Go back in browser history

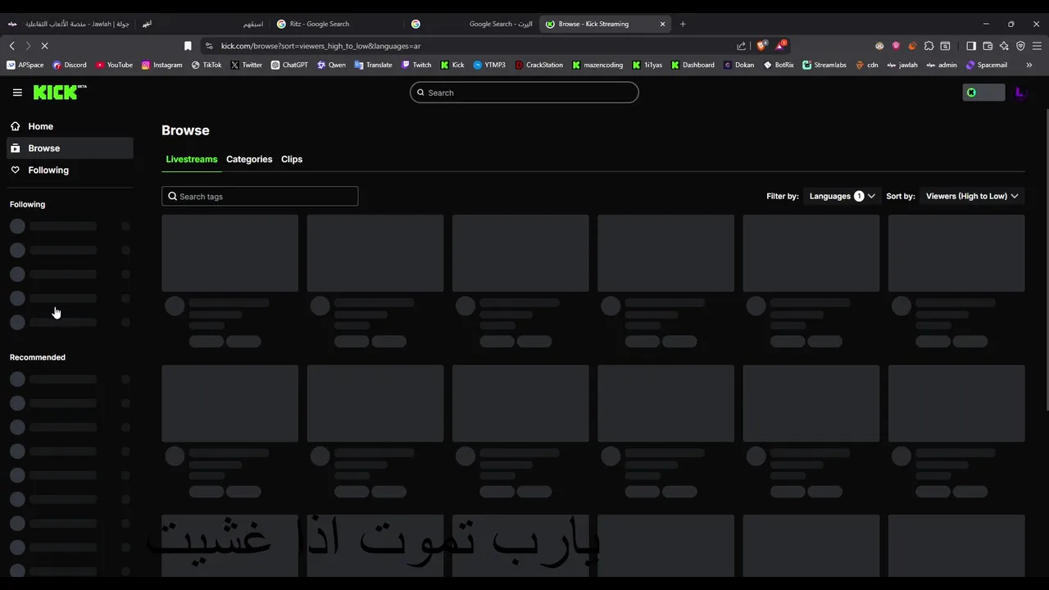11,46
